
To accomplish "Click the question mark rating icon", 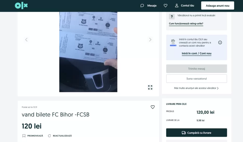I will [172, 17].
